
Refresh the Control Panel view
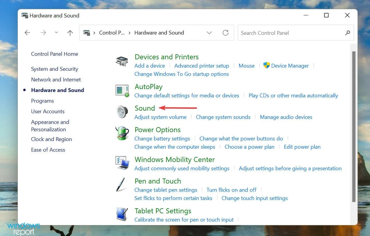coord(226,33)
